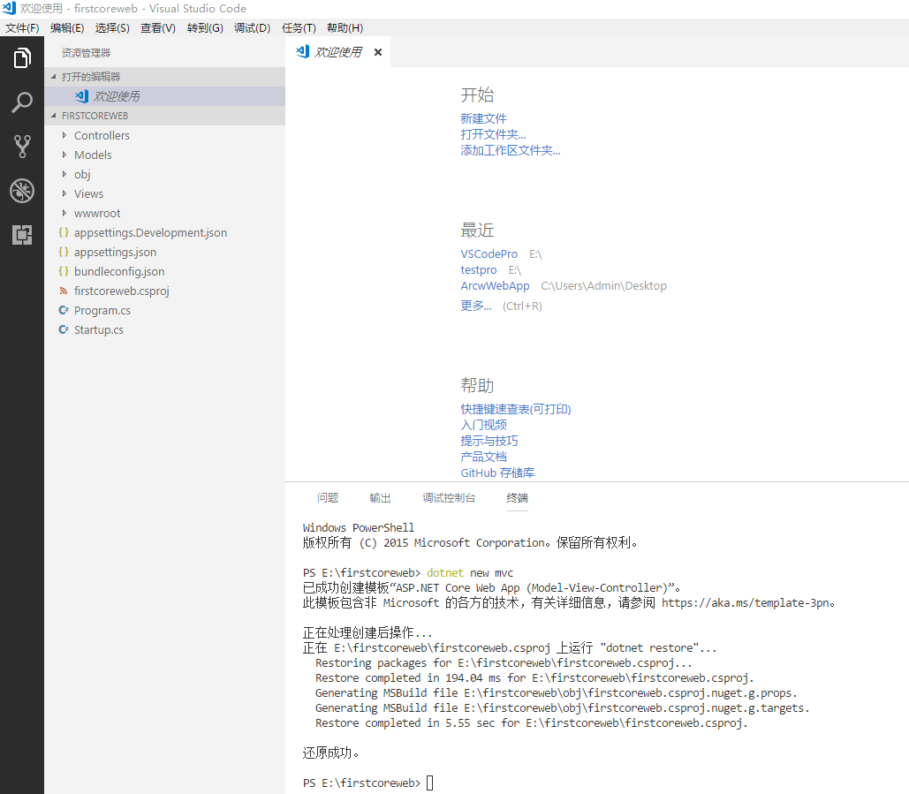Expand the Controllers folder
This screenshot has width=909, height=794.
click(x=102, y=135)
